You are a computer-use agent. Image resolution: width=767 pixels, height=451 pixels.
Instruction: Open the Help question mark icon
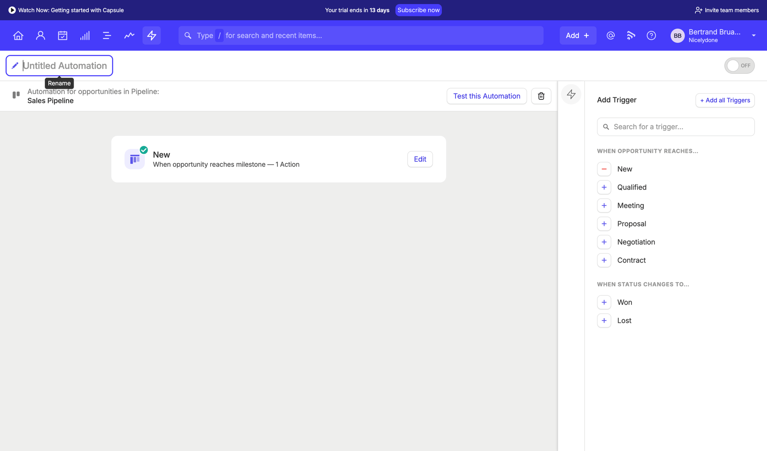651,35
